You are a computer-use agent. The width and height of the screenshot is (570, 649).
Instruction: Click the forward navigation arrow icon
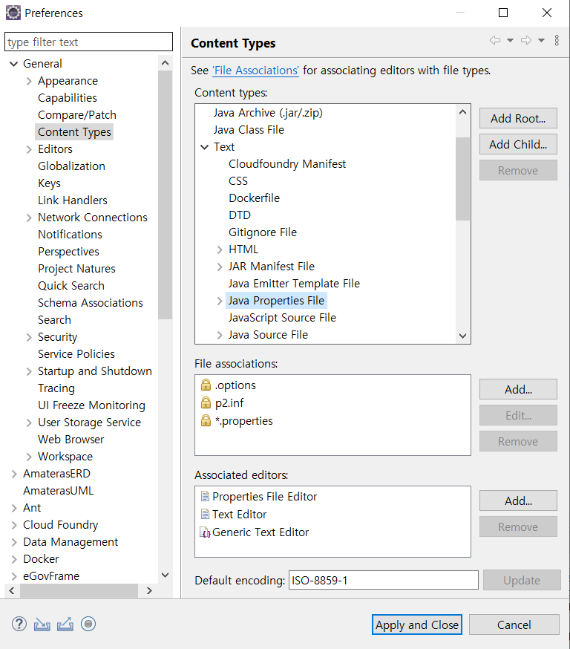(526, 40)
